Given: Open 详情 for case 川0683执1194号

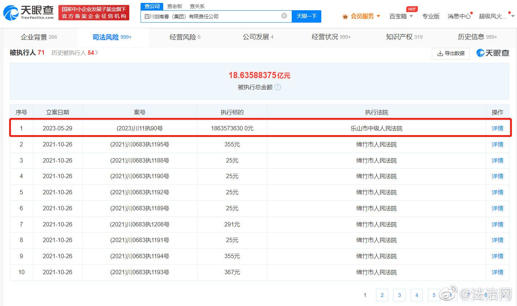Looking at the screenshot, I should [497, 256].
